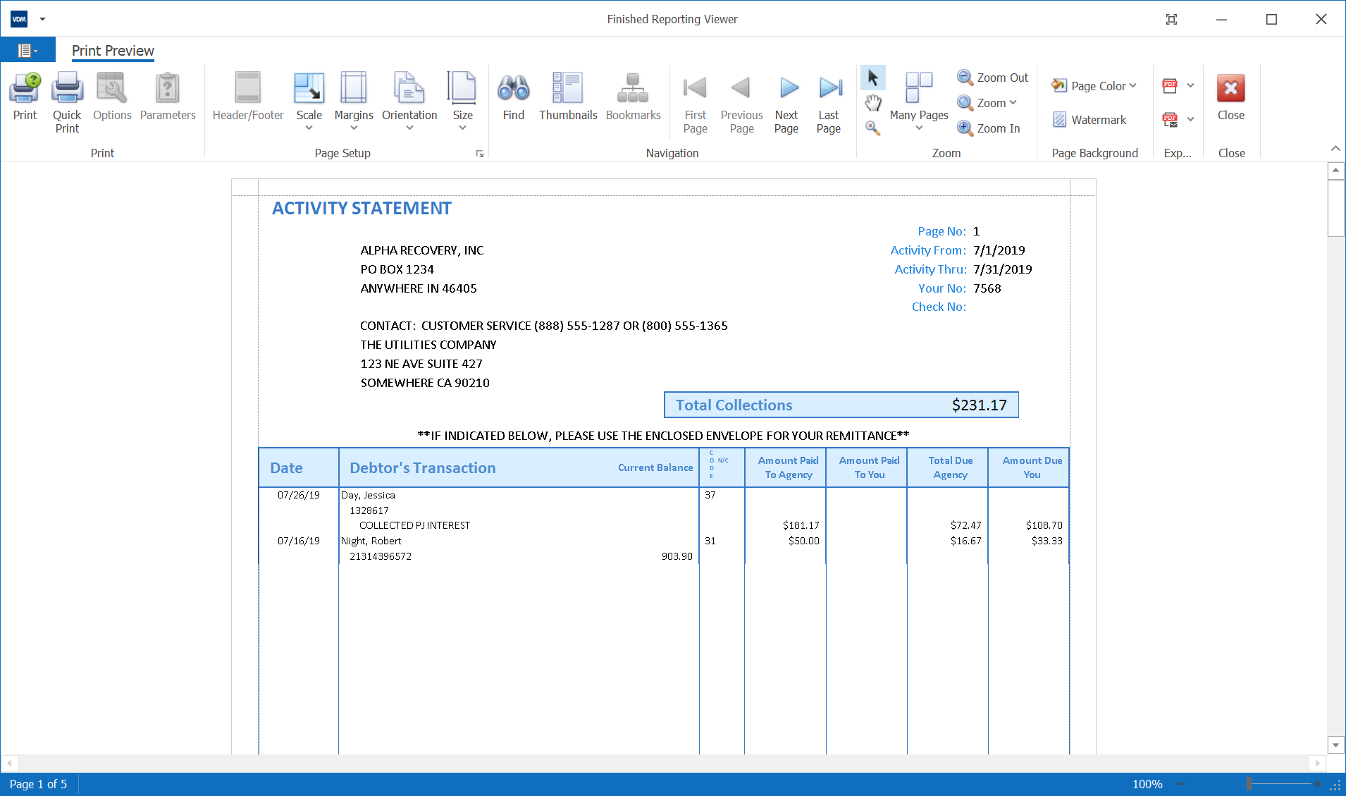Click the Page 1 of 5 status
Image resolution: width=1346 pixels, height=796 pixels.
pyautogui.click(x=39, y=784)
